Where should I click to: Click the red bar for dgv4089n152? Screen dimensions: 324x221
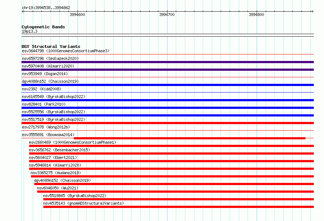(x=174, y=184)
